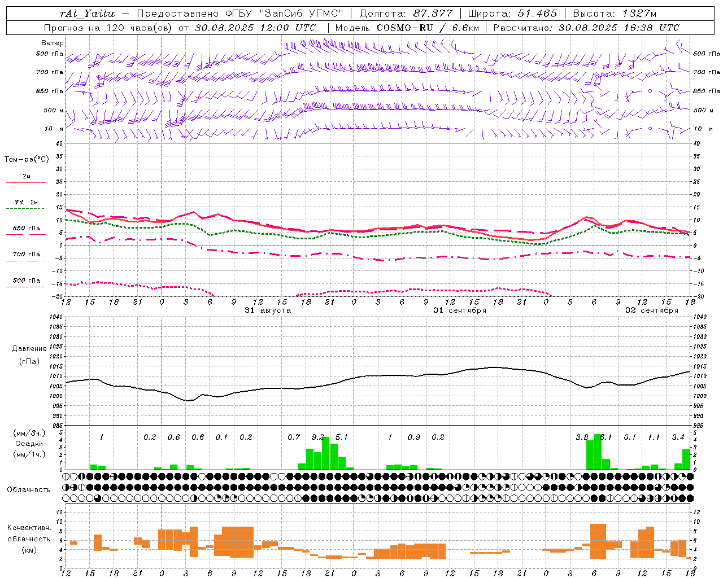Click the 700 гПа temperature legend label
The width and height of the screenshot is (723, 578).
click(26, 254)
